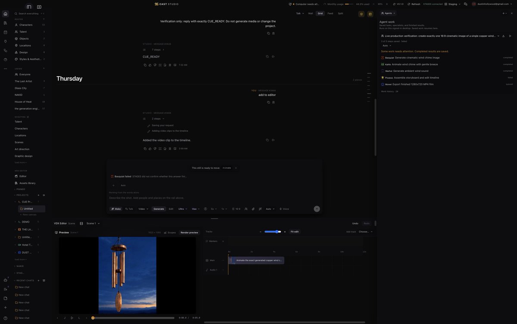Zoom out the timeline with the minus button
This screenshot has width=517, height=324.
[261, 232]
